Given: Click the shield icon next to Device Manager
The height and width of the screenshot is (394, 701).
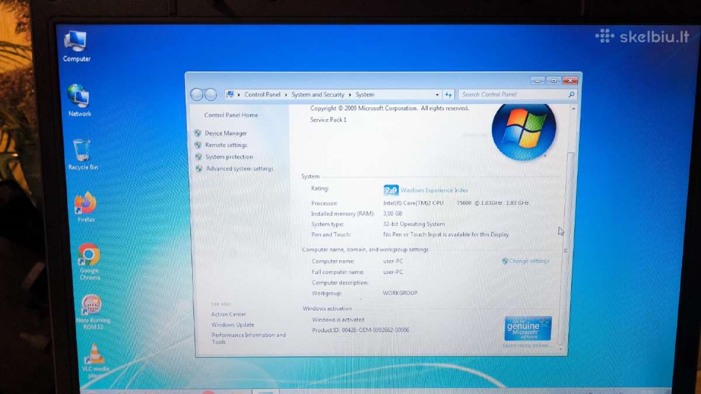Looking at the screenshot, I should (197, 133).
